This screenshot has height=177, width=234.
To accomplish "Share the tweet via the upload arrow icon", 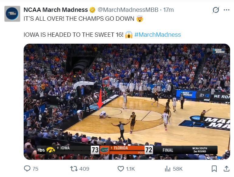I will point(226,168).
